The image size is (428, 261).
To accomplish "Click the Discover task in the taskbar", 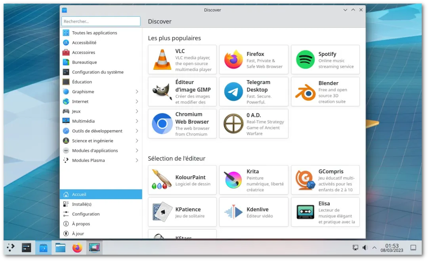I will pyautogui.click(x=44, y=248).
